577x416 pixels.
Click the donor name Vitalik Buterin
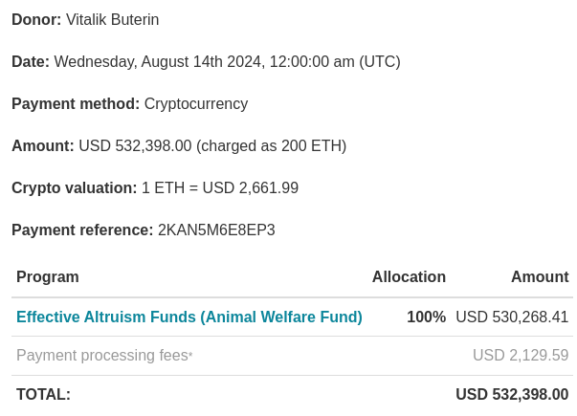pyautogui.click(x=113, y=20)
